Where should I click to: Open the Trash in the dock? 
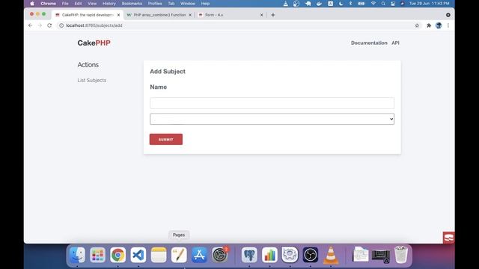[401, 255]
